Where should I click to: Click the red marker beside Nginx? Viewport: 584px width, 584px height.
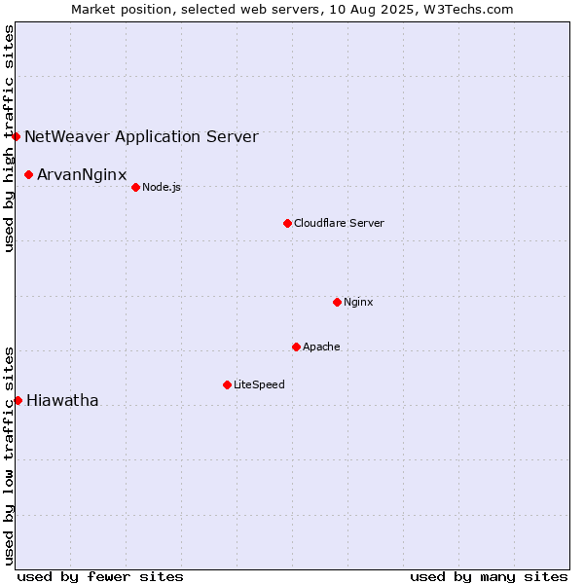point(338,302)
